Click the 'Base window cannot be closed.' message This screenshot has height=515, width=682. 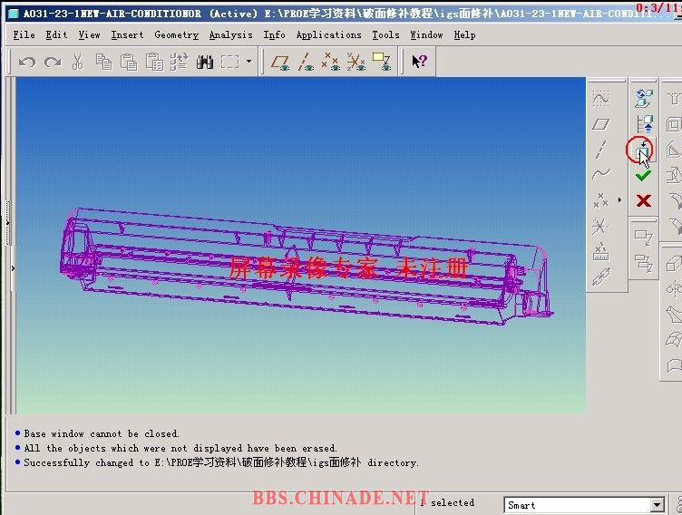pos(102,433)
